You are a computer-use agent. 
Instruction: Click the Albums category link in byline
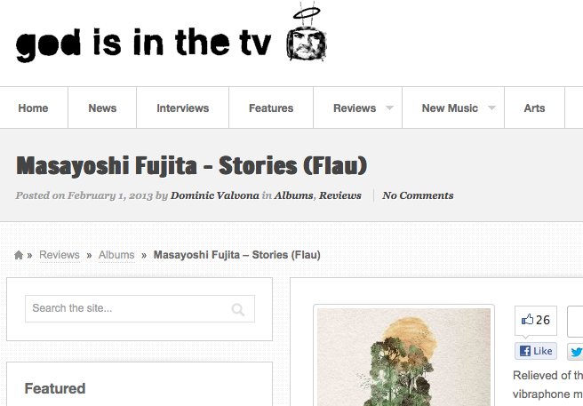[294, 195]
